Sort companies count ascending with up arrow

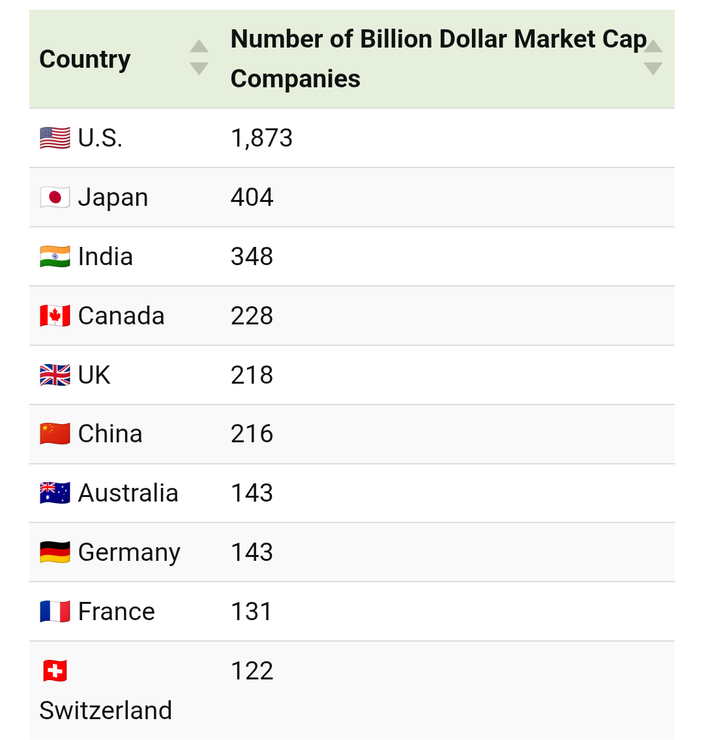tap(653, 46)
